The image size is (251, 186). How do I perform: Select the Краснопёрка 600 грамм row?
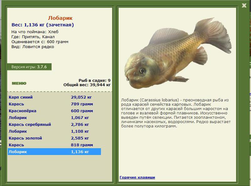pyautogui.click(x=54, y=111)
